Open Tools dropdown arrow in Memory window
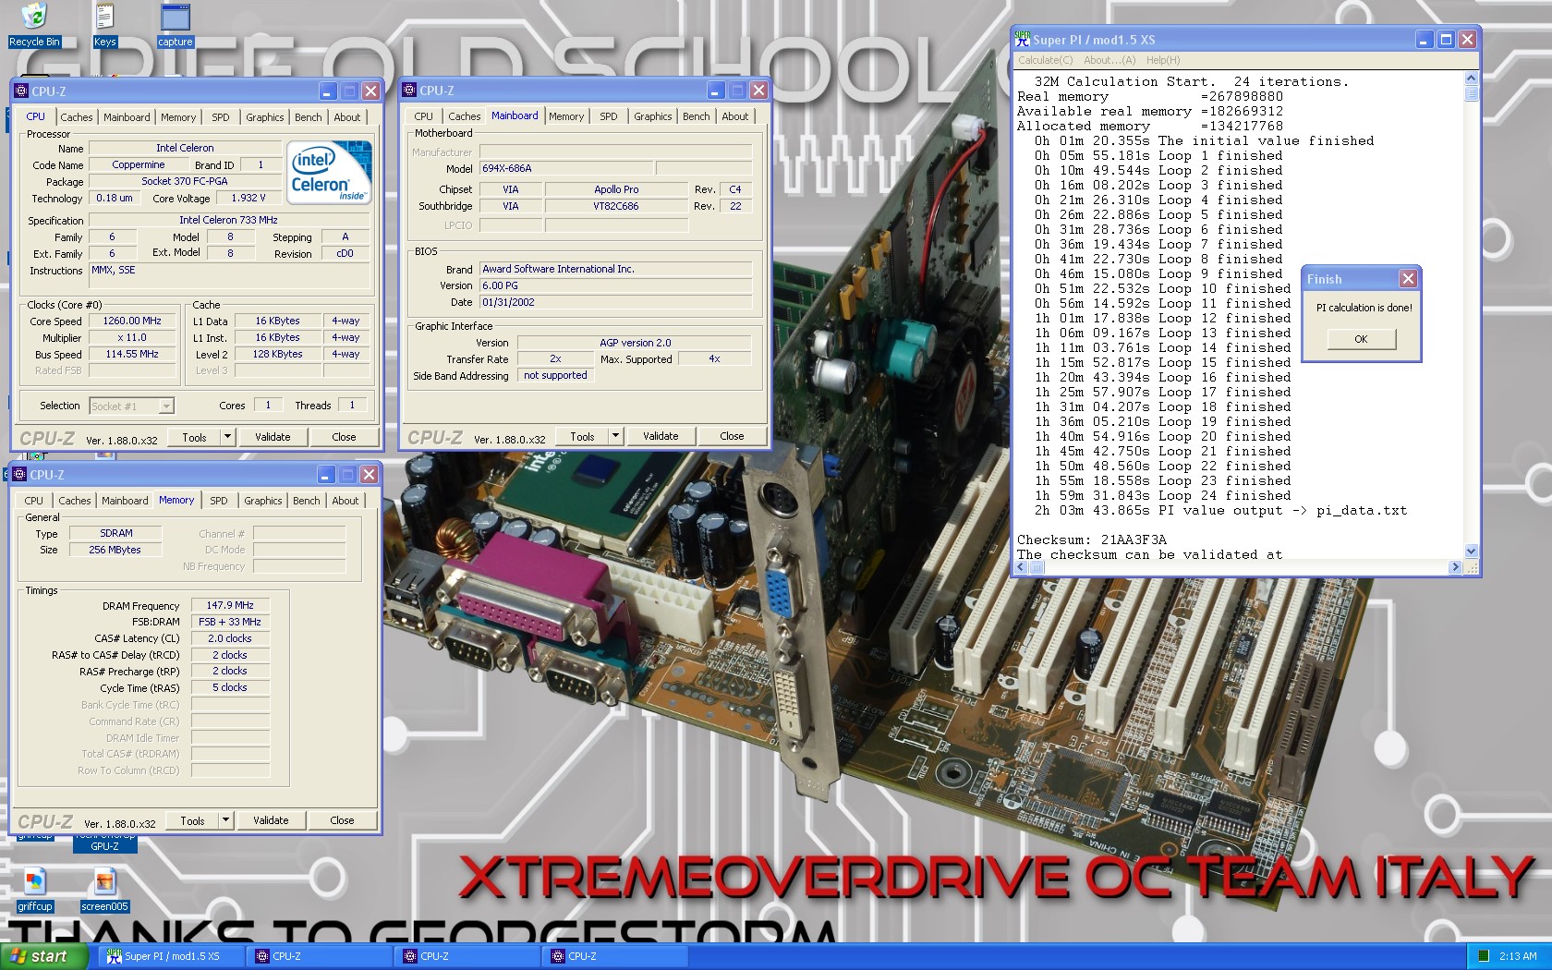The width and height of the screenshot is (1552, 970). 225,820
